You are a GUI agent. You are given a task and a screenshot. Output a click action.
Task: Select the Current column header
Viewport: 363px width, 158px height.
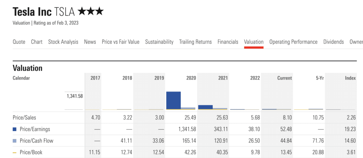coord(285,78)
